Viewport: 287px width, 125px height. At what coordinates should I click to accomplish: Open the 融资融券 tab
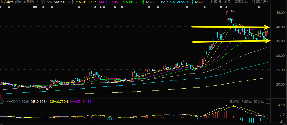point(241,2)
